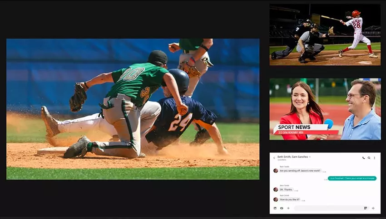This screenshot has width=386, height=219.
Task: Open search in the conversation
Action: (x=369, y=158)
